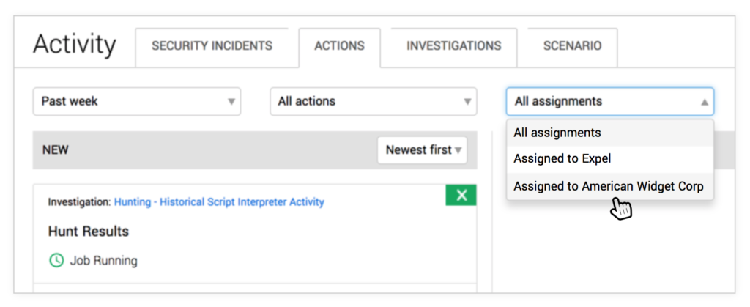Click the green clock Job Running icon
The width and height of the screenshot is (750, 307).
pyautogui.click(x=56, y=261)
